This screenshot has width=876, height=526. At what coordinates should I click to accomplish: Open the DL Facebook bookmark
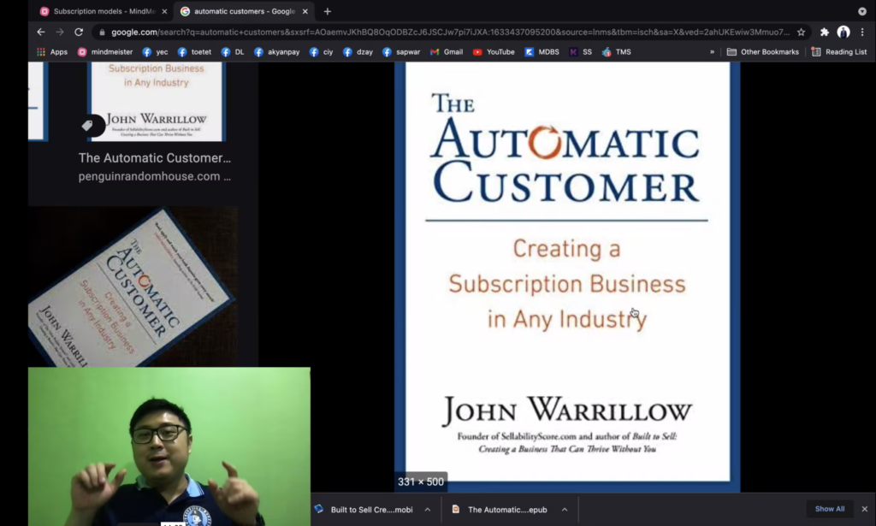coord(233,52)
